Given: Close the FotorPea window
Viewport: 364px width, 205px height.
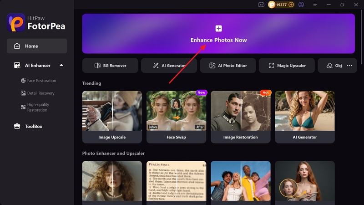Looking at the screenshot, I should point(356,5).
